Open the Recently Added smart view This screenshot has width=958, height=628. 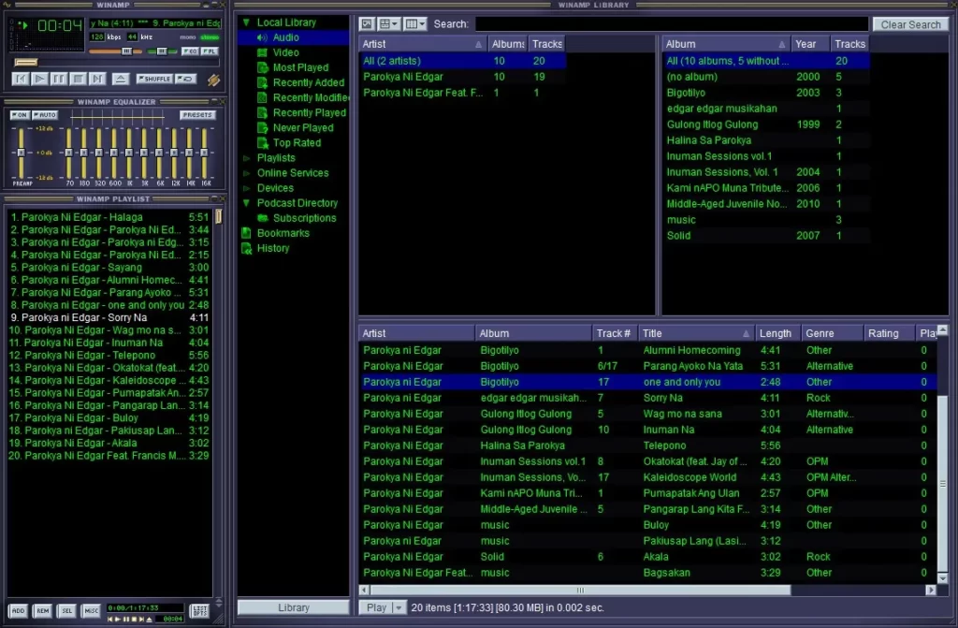(x=308, y=82)
